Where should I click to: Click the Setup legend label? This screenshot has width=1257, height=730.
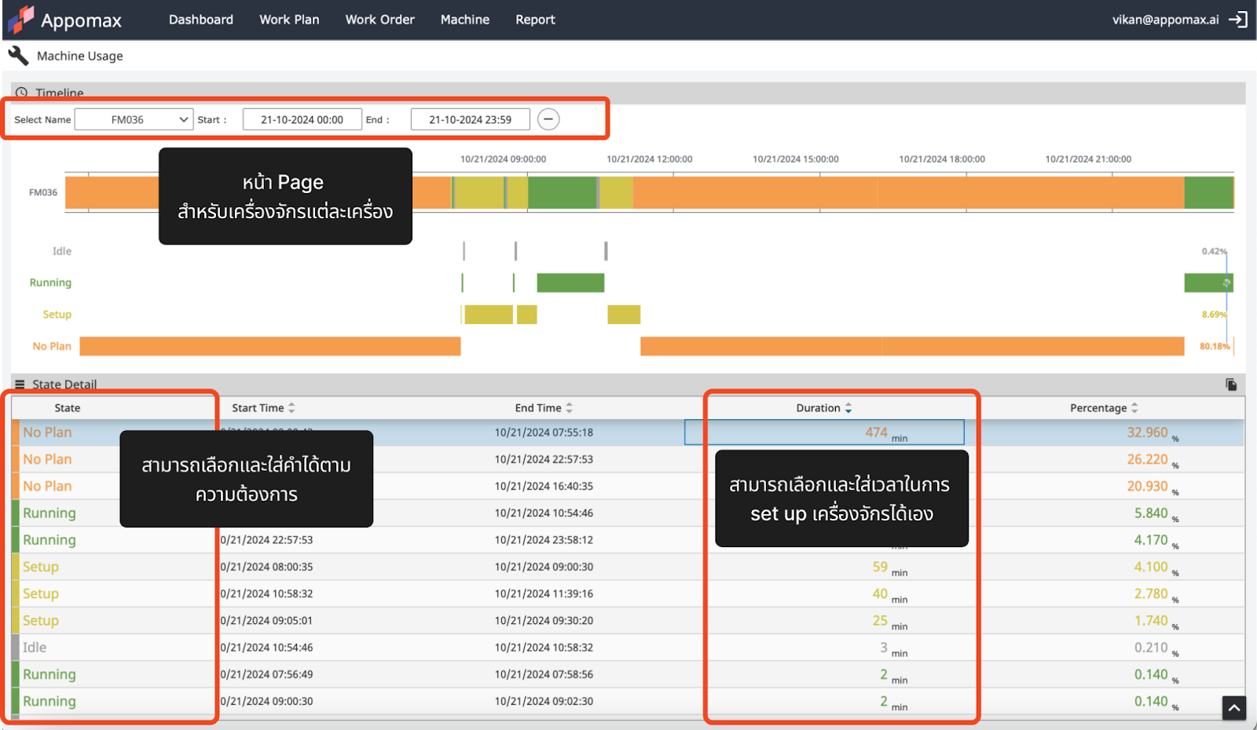[57, 315]
